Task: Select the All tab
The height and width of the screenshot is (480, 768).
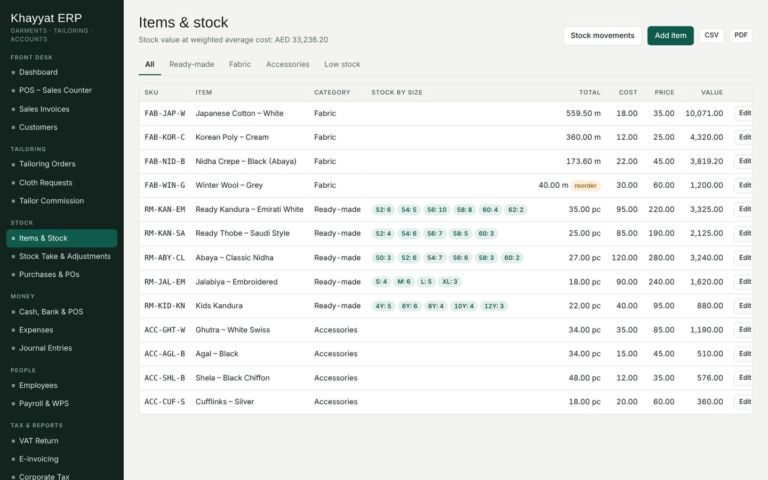Action: click(150, 64)
